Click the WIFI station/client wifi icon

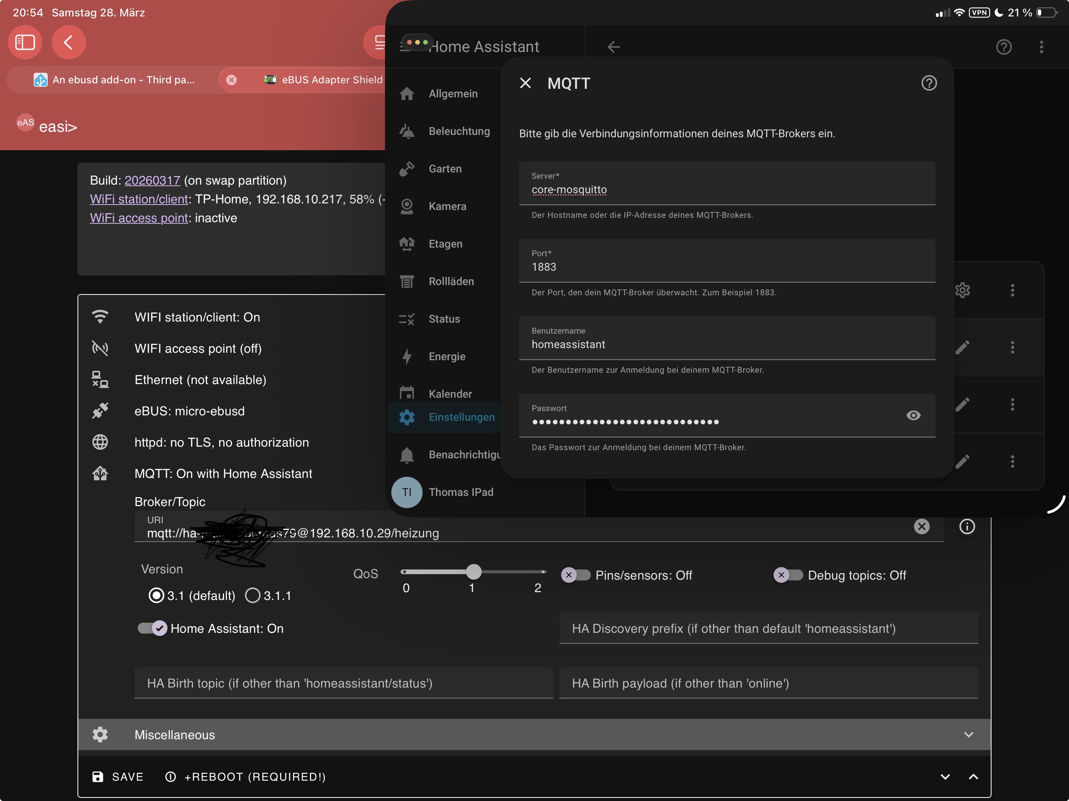click(100, 317)
